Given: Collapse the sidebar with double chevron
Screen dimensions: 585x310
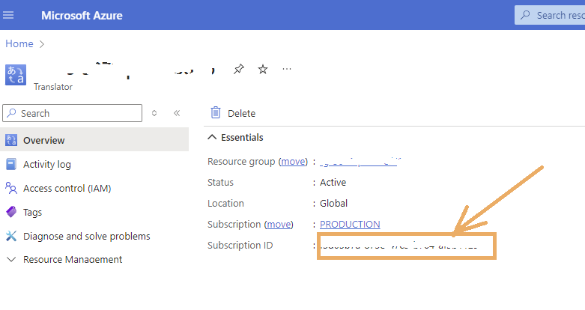Looking at the screenshot, I should (x=177, y=113).
